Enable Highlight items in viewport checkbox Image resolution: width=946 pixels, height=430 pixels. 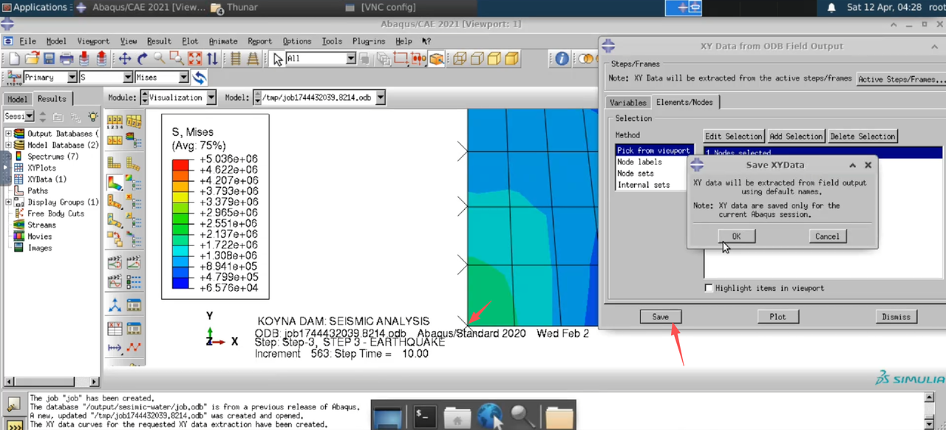[x=709, y=288]
